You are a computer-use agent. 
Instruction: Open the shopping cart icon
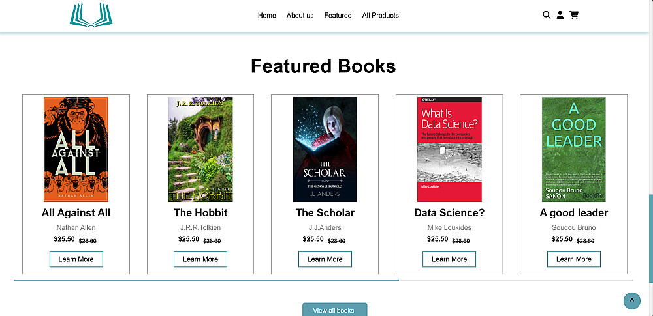pos(574,15)
